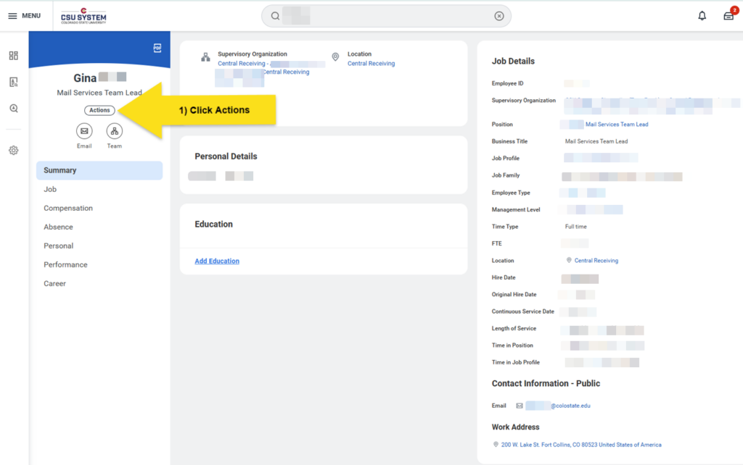The height and width of the screenshot is (465, 743).
Task: Click the Time in Job Profile label
Action: (x=516, y=362)
